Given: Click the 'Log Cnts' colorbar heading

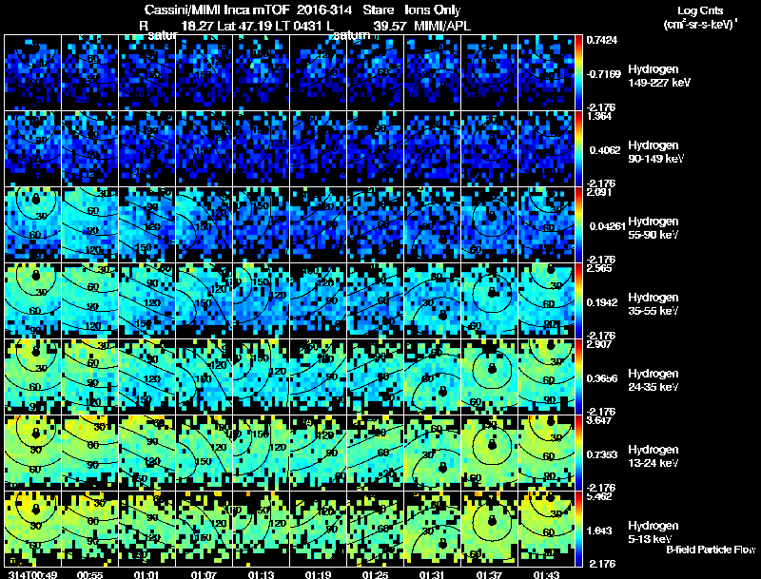Looking at the screenshot, I should (x=700, y=10).
